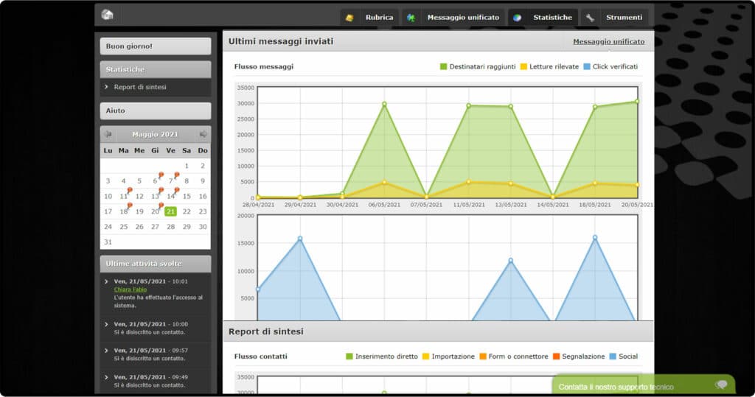Click Contatta il nostro supporto tecnico
This screenshot has width=755, height=397.
616,387
